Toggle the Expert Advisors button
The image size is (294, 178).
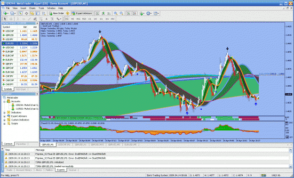click(82, 13)
